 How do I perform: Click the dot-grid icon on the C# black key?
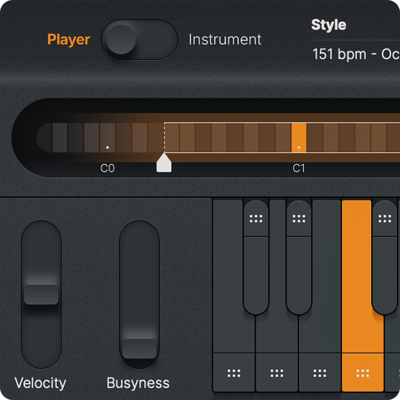pyautogui.click(x=256, y=218)
